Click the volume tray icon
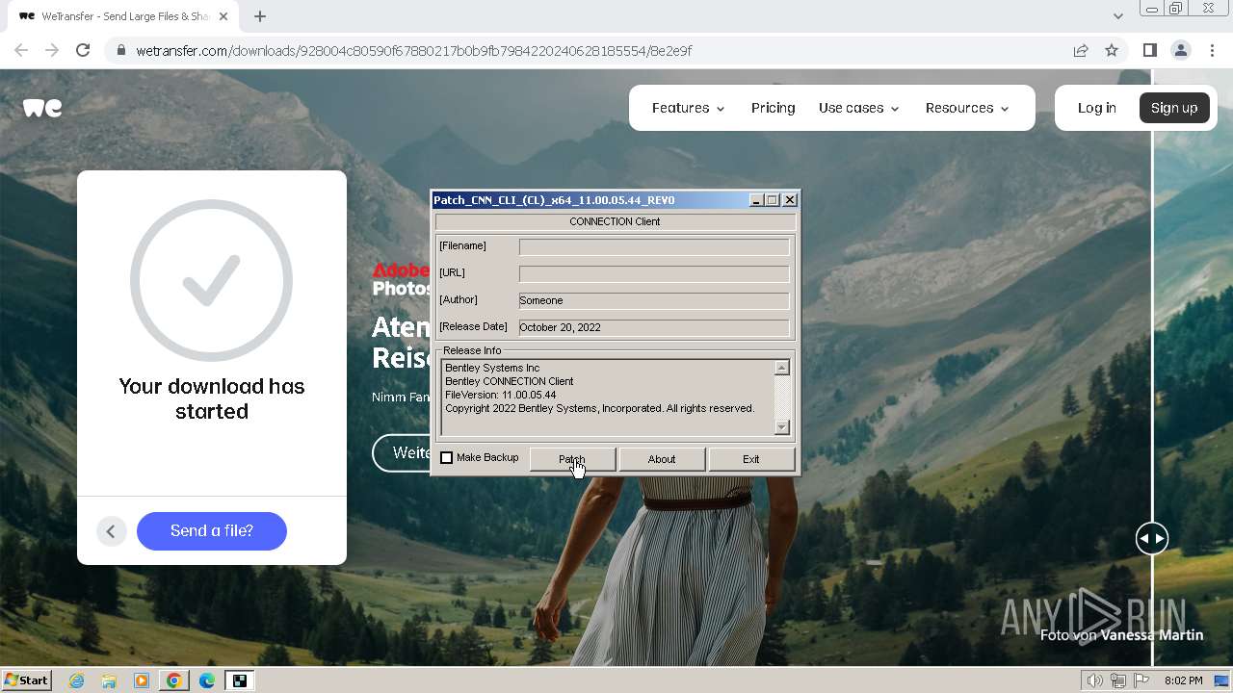1233x693 pixels. pyautogui.click(x=1095, y=680)
